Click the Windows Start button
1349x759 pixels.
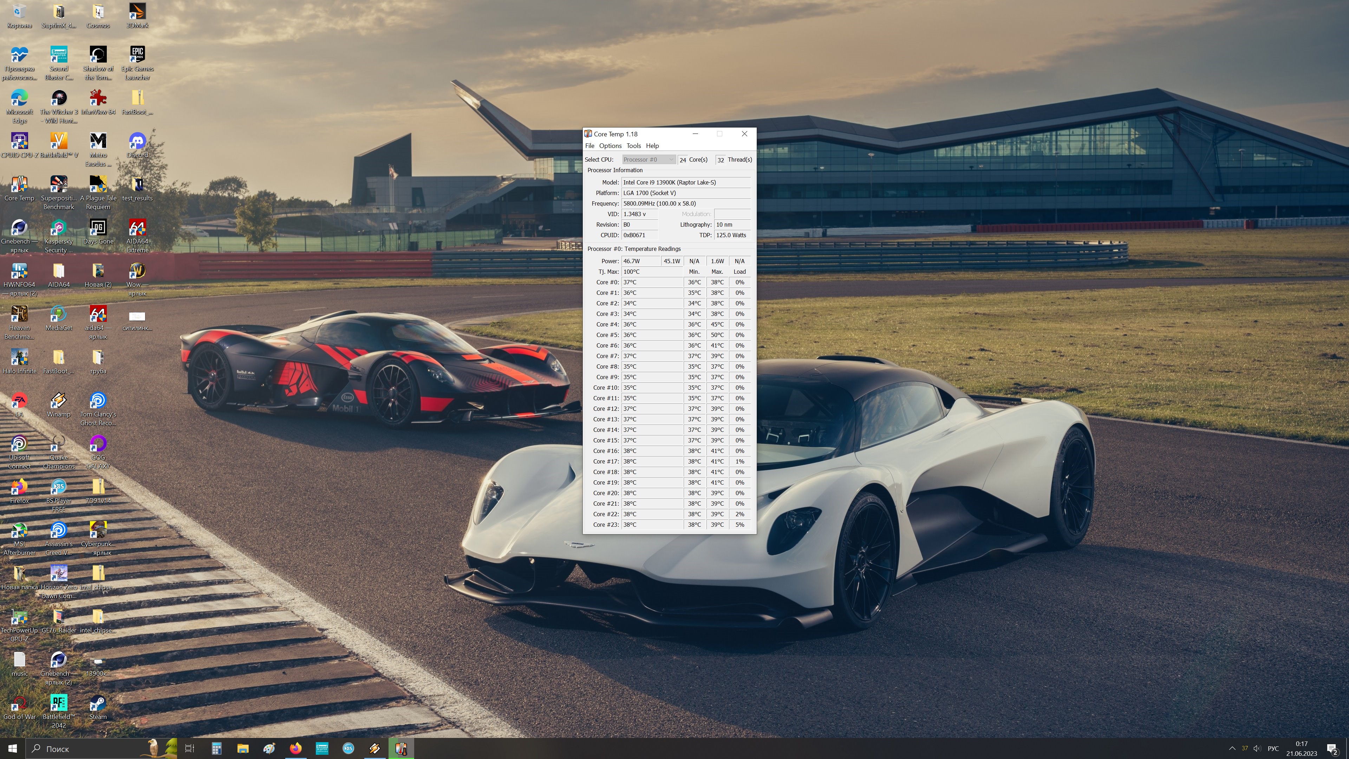[x=13, y=748]
